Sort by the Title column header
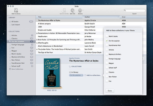 (59, 17)
